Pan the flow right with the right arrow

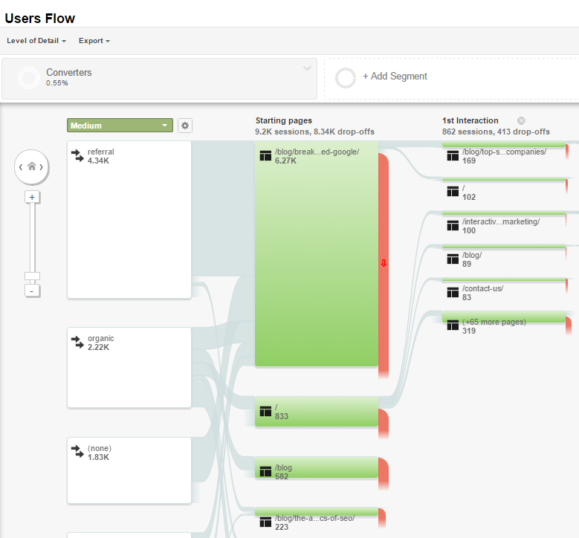(42, 167)
